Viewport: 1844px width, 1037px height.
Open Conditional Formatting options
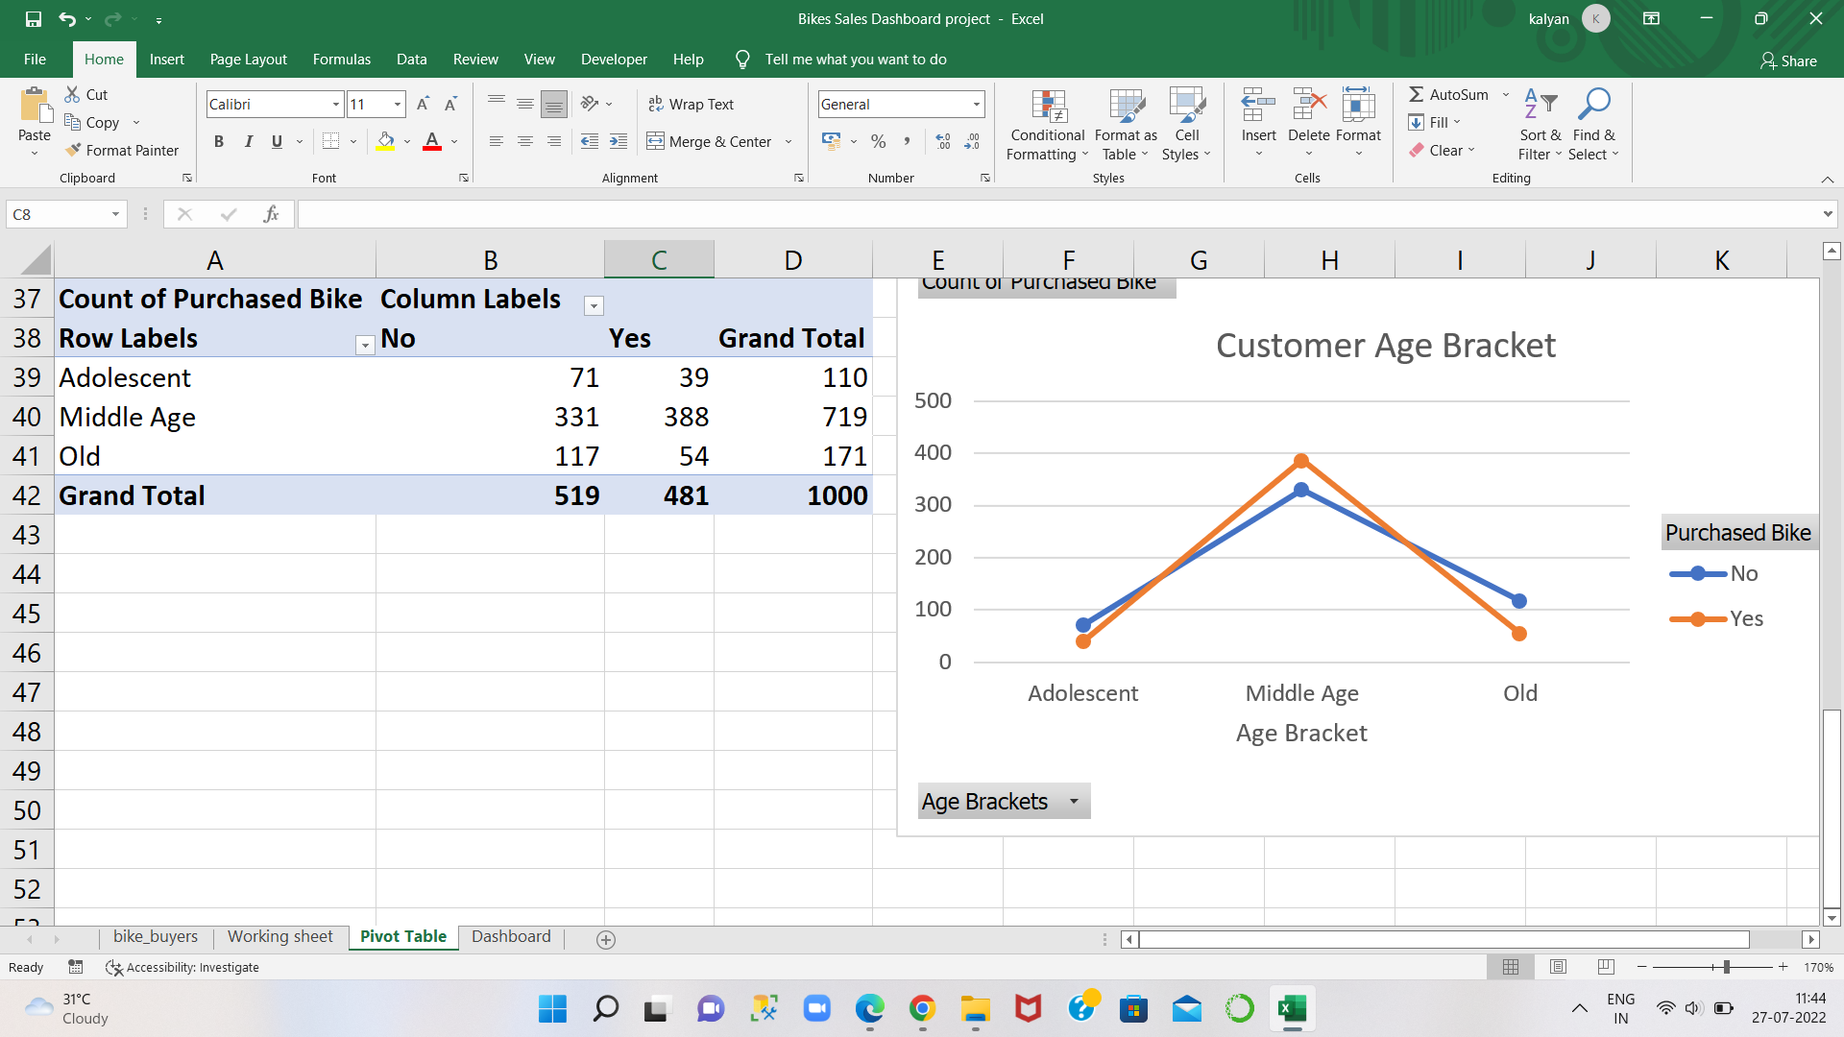pyautogui.click(x=1046, y=125)
